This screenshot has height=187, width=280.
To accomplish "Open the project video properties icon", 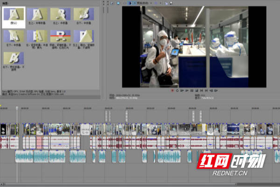I will coord(112,3).
